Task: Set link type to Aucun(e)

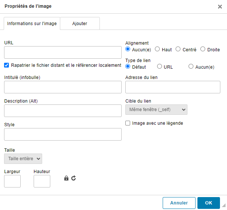Action: click(x=191, y=66)
